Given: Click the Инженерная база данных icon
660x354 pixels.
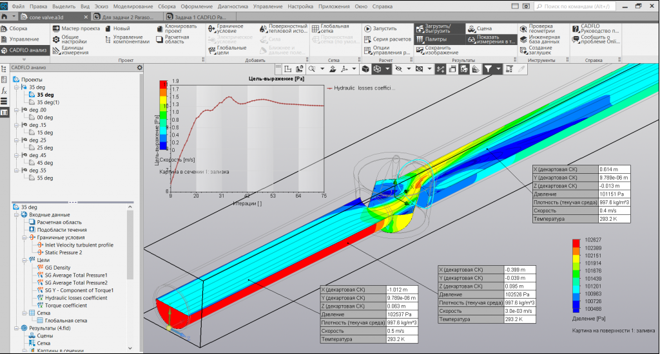Looking at the screenshot, I should (x=523, y=39).
